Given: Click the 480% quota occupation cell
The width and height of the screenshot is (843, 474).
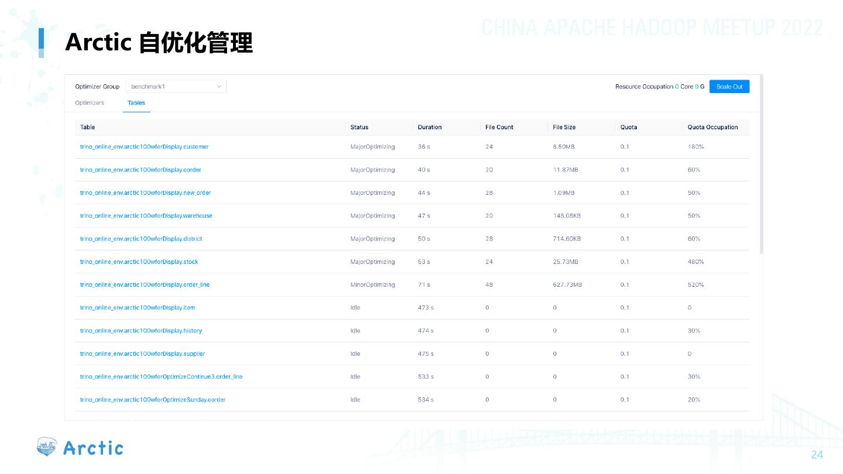Looking at the screenshot, I should coord(695,262).
